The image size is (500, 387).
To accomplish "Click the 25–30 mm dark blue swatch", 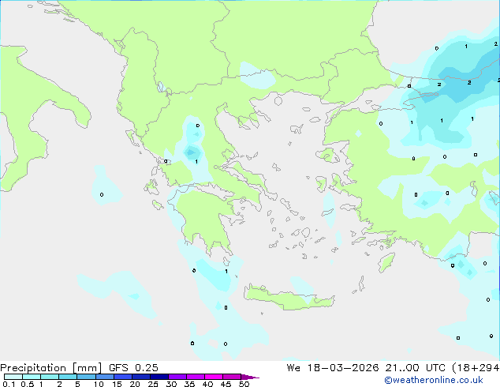I will click(x=159, y=377).
